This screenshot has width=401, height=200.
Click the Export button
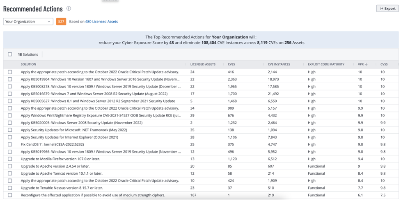pos(387,9)
